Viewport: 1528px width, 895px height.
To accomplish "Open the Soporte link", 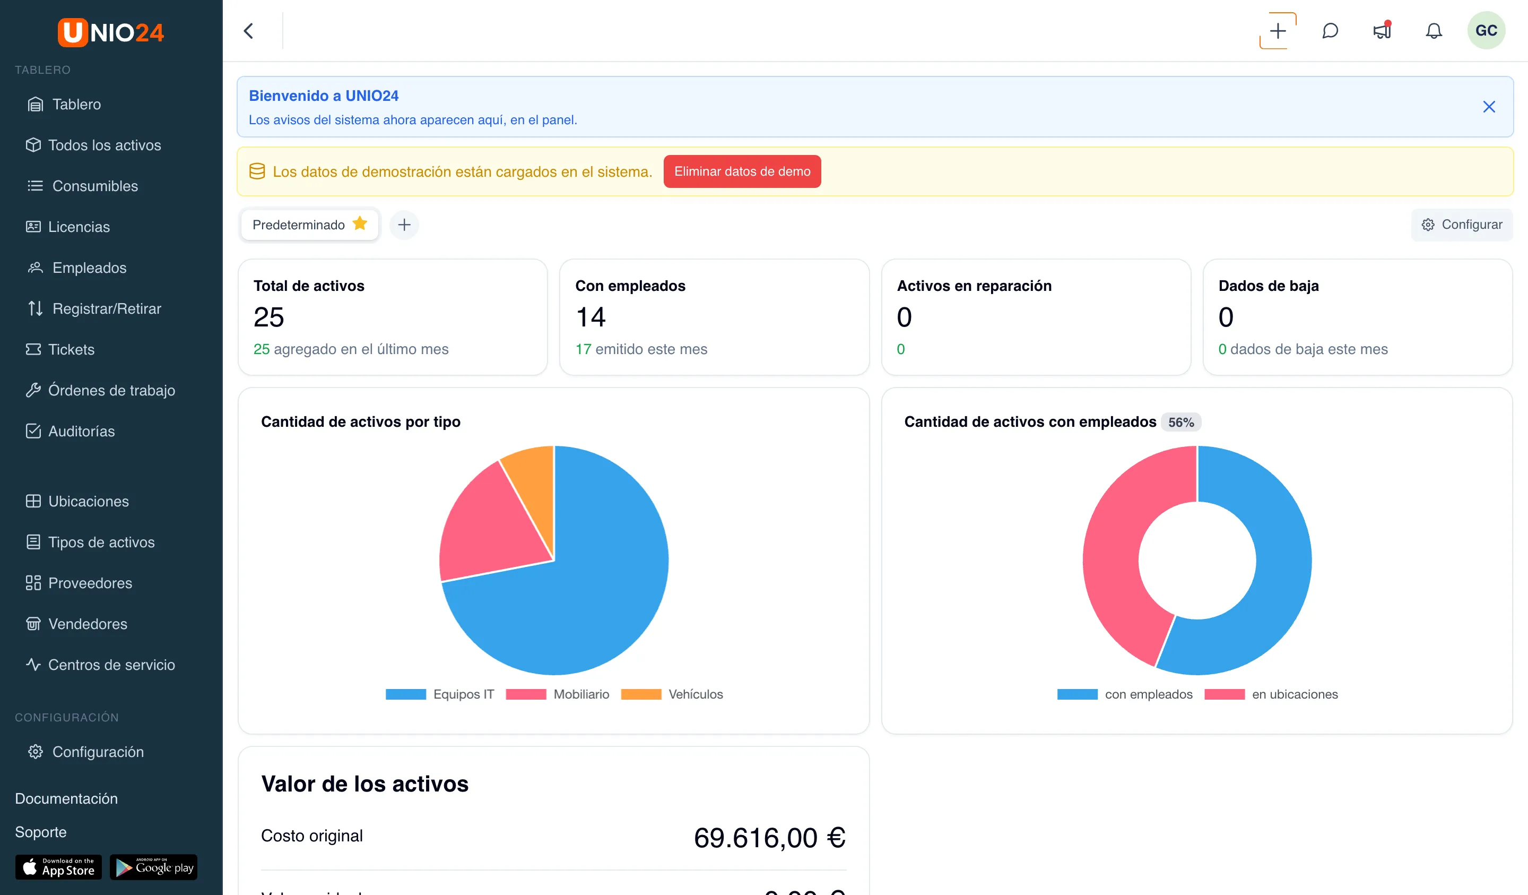I will click(x=41, y=832).
